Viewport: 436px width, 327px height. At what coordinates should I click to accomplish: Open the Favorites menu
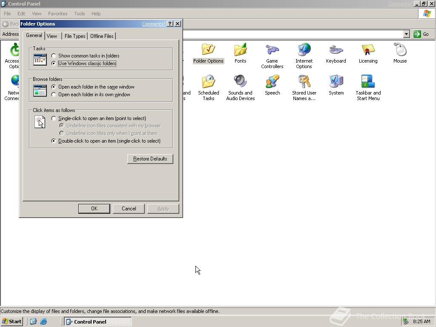tap(58, 14)
